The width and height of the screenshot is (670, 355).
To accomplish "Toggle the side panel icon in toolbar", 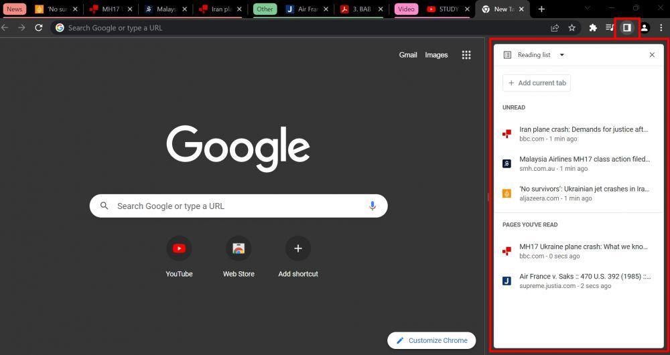I will [x=627, y=27].
